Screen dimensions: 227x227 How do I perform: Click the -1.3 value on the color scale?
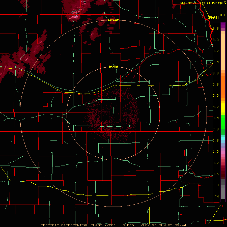(215, 185)
